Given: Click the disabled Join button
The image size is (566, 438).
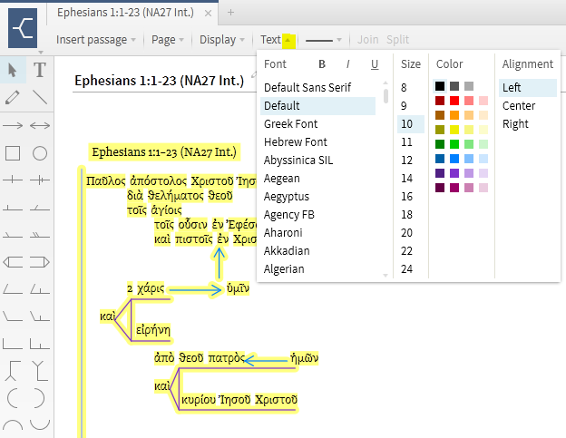Looking at the screenshot, I should [368, 40].
